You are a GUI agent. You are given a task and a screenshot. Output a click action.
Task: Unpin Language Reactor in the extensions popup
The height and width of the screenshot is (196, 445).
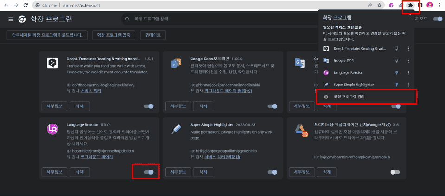tap(397, 72)
